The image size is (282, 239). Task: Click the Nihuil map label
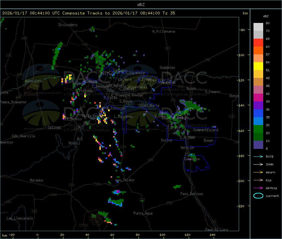(74, 143)
